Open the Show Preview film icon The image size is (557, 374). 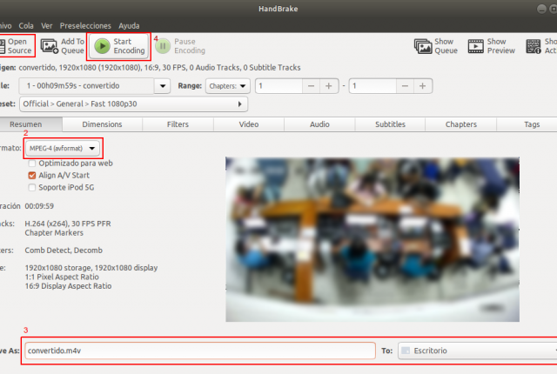(476, 46)
